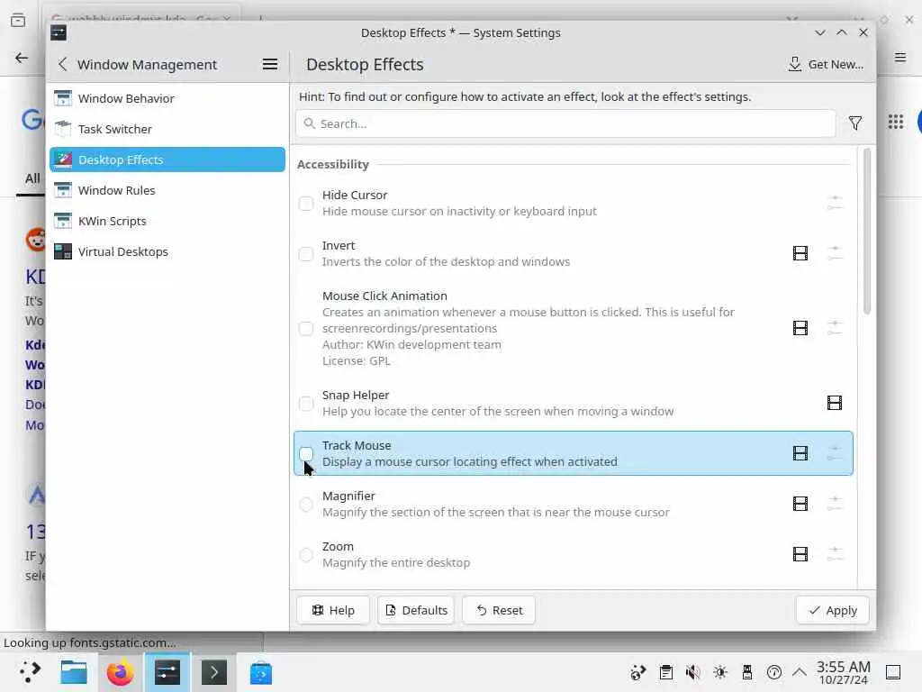
Task: Click the effects list vertical scrollbar
Action: (867, 231)
